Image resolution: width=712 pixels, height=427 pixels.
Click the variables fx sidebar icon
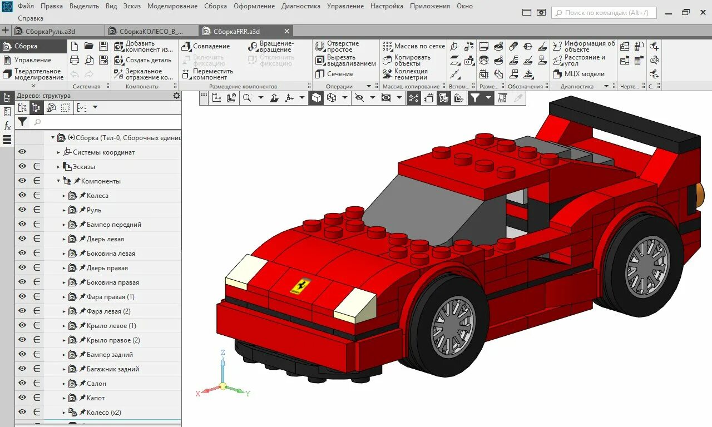(x=7, y=126)
